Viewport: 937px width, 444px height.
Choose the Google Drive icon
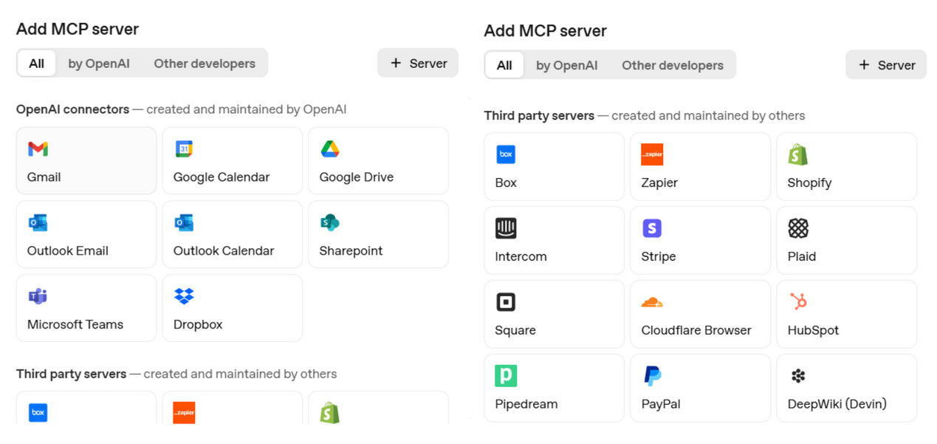pyautogui.click(x=330, y=149)
